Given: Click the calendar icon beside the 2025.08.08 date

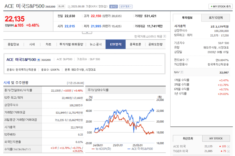Looking at the screenshot, I should tap(69, 7).
